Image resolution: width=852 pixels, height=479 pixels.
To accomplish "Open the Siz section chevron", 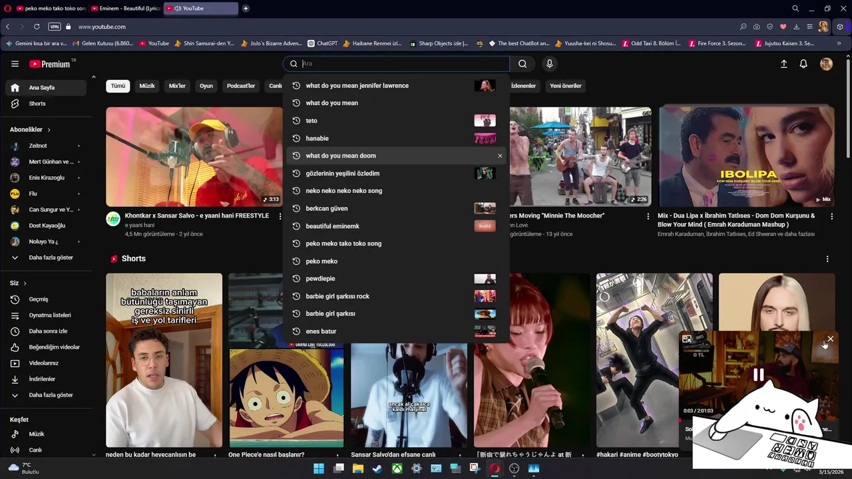I will [25, 283].
